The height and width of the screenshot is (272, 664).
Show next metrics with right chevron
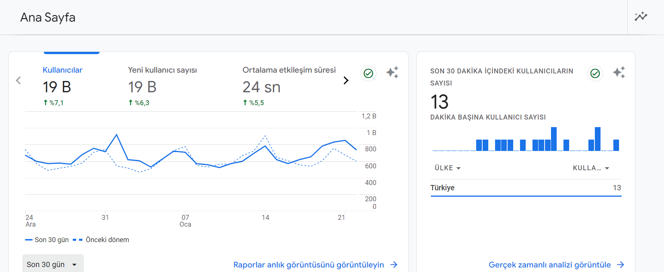(346, 80)
